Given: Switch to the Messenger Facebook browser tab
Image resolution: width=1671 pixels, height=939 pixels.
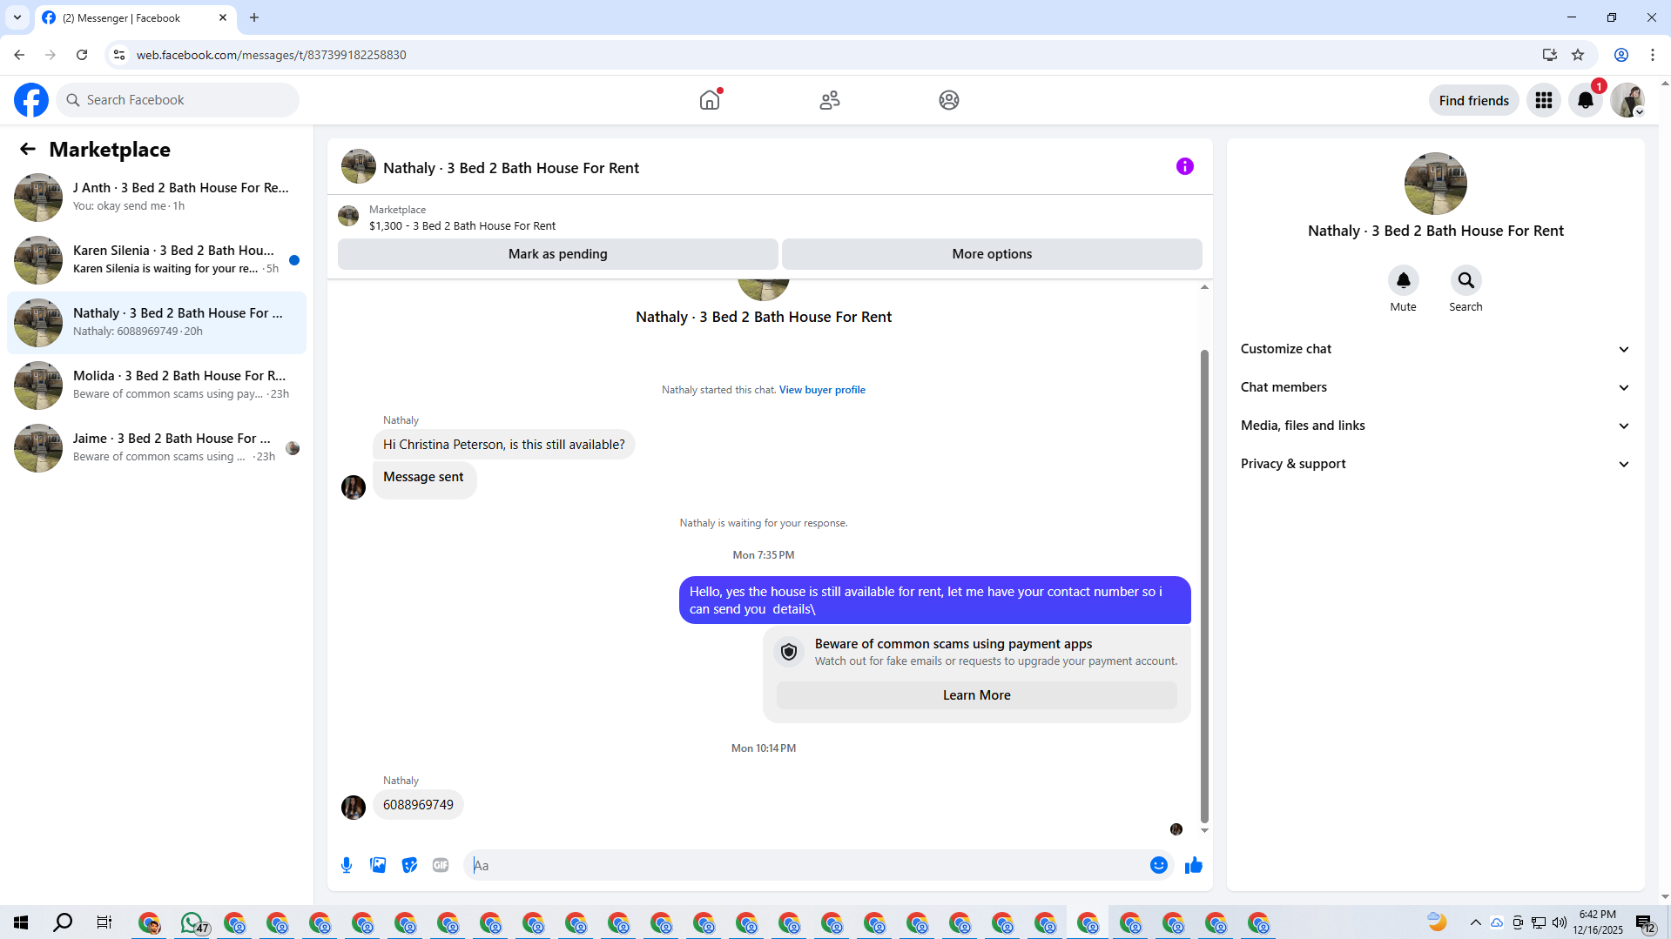Looking at the screenshot, I should (x=135, y=17).
